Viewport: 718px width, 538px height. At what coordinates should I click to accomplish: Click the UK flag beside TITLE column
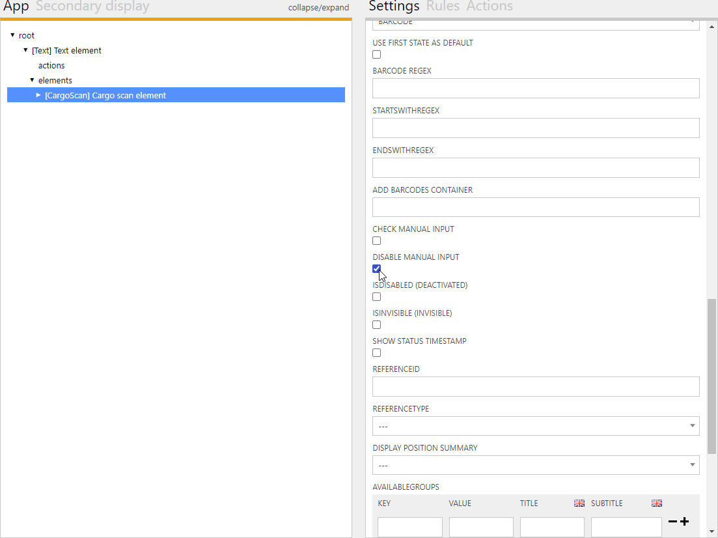click(579, 503)
